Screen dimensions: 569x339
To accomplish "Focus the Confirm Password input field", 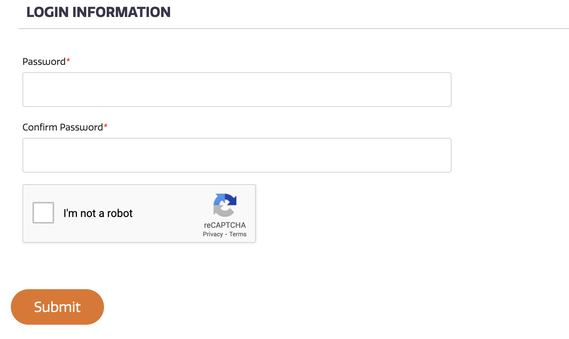I will 237,155.
